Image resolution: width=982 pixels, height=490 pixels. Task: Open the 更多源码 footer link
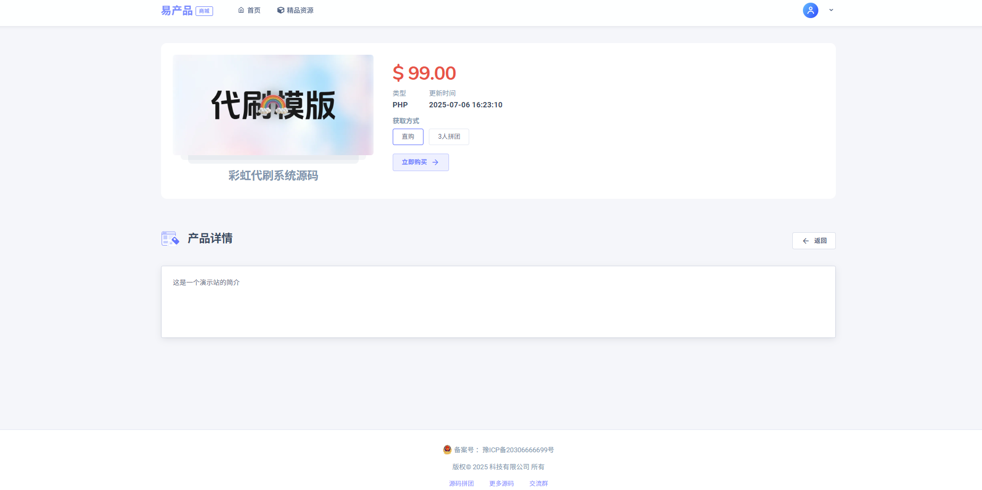tap(502, 483)
